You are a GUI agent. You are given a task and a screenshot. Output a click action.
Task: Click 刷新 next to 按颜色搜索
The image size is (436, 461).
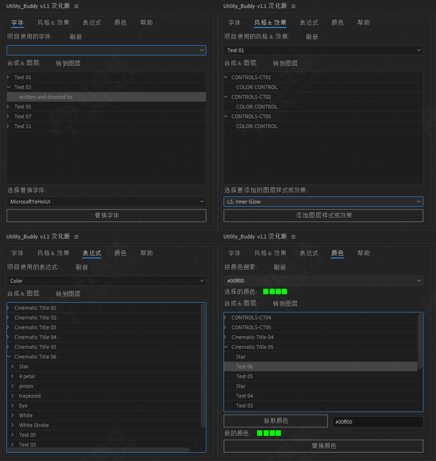coord(280,267)
